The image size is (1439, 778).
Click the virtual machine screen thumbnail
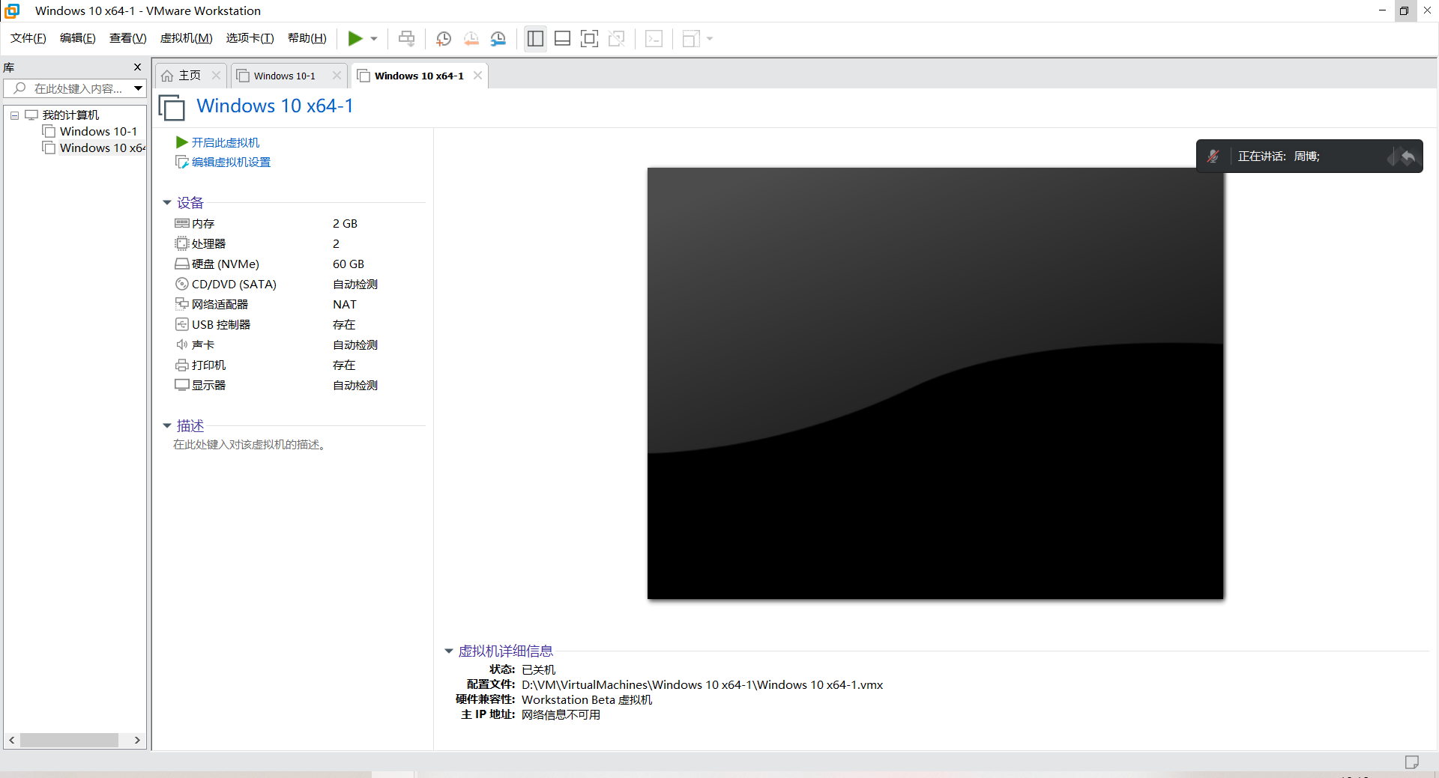(x=935, y=383)
